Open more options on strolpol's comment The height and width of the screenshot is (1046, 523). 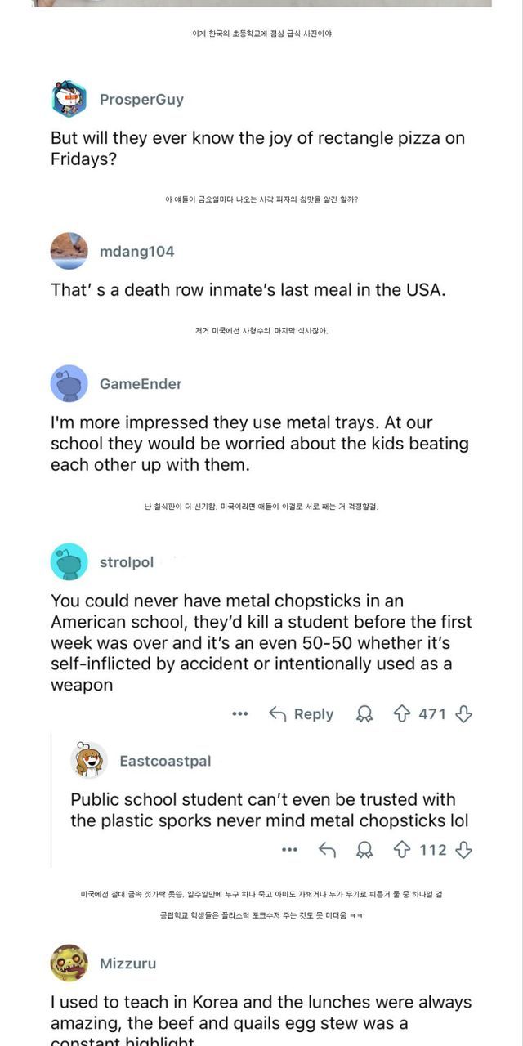[239, 714]
